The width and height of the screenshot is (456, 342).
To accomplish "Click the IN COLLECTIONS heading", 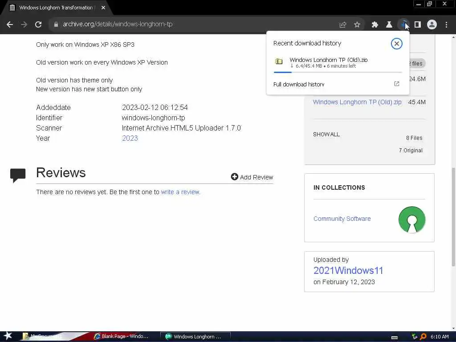I will pos(339,187).
